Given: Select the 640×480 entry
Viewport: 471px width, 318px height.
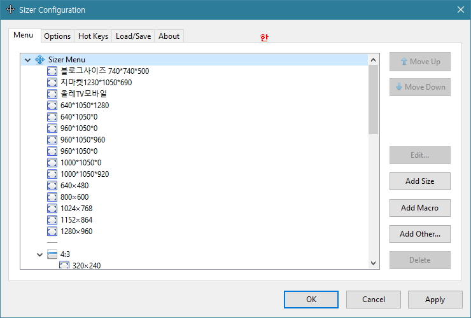Looking at the screenshot, I should coord(74,186).
